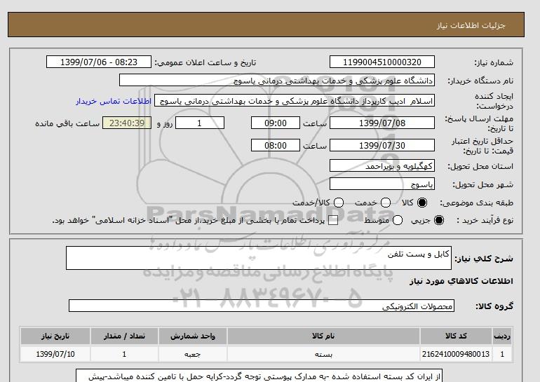Viewport: 540px width, 382px height.
Task: Click the need number field 1199004510000320
Action: (382, 62)
